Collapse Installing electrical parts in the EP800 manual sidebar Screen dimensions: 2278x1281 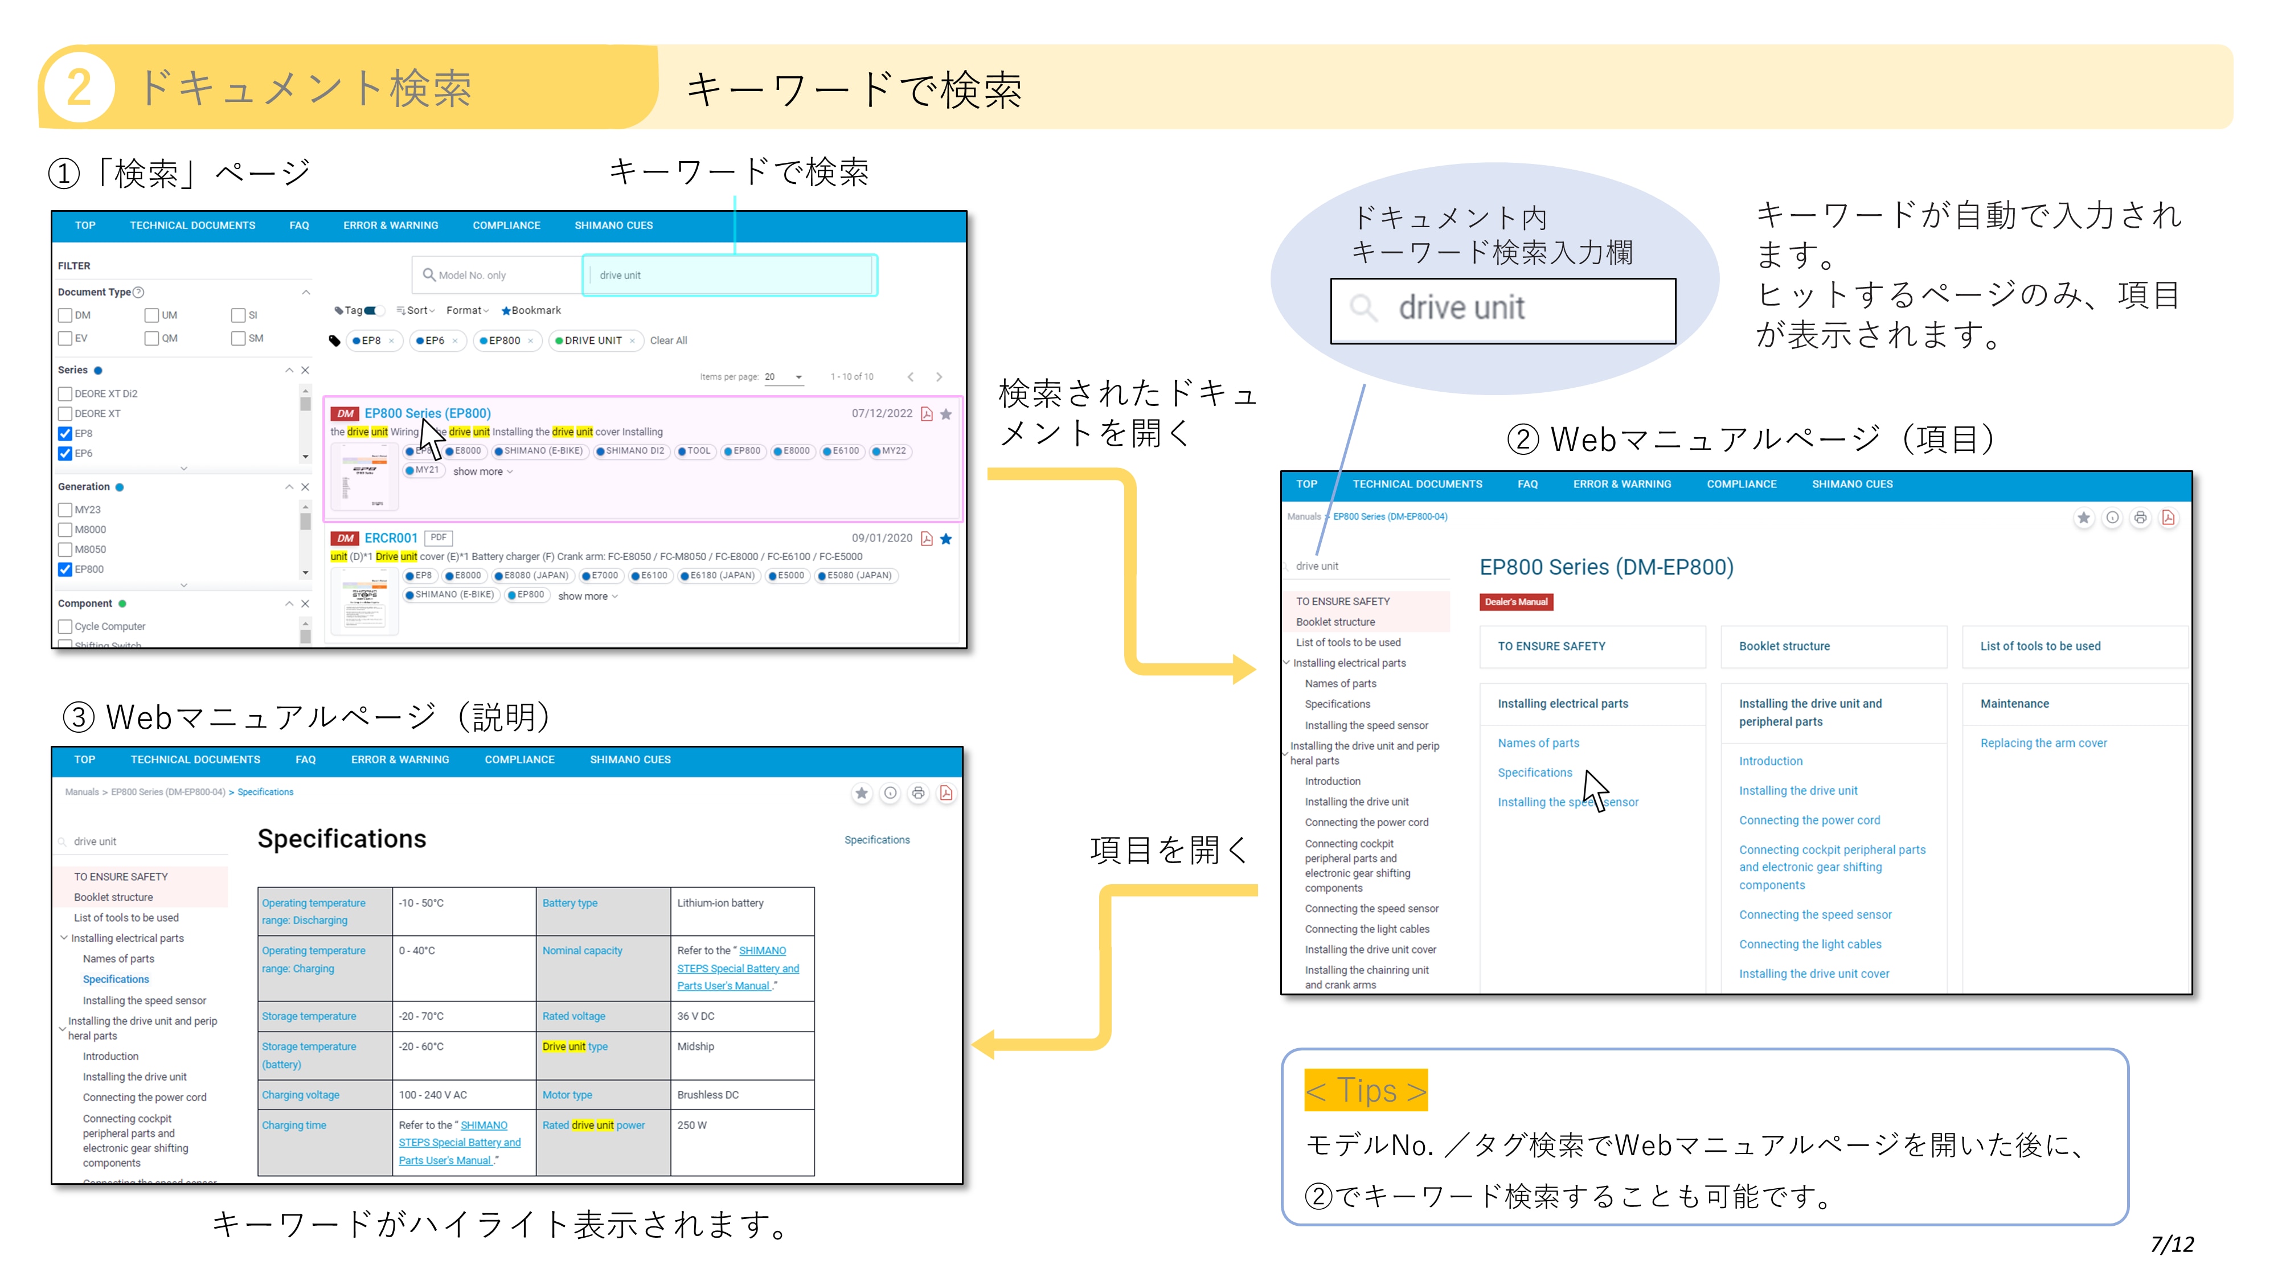click(x=1287, y=663)
